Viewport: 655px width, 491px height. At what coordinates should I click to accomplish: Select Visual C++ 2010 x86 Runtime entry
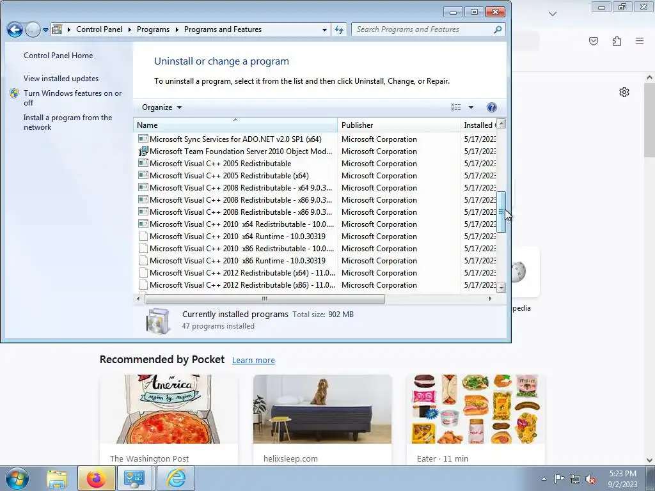[316, 261]
